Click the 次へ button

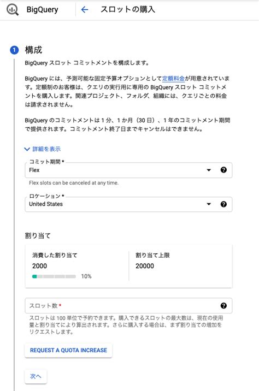36,376
